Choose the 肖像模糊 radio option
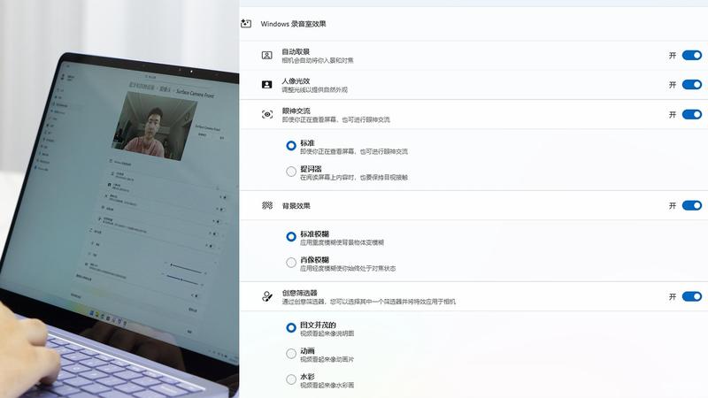 291,263
